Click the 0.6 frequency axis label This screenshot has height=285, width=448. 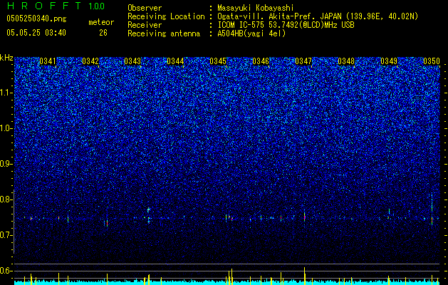click(x=6, y=271)
